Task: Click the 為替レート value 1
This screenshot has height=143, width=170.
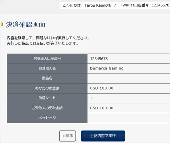Action: click(x=91, y=98)
